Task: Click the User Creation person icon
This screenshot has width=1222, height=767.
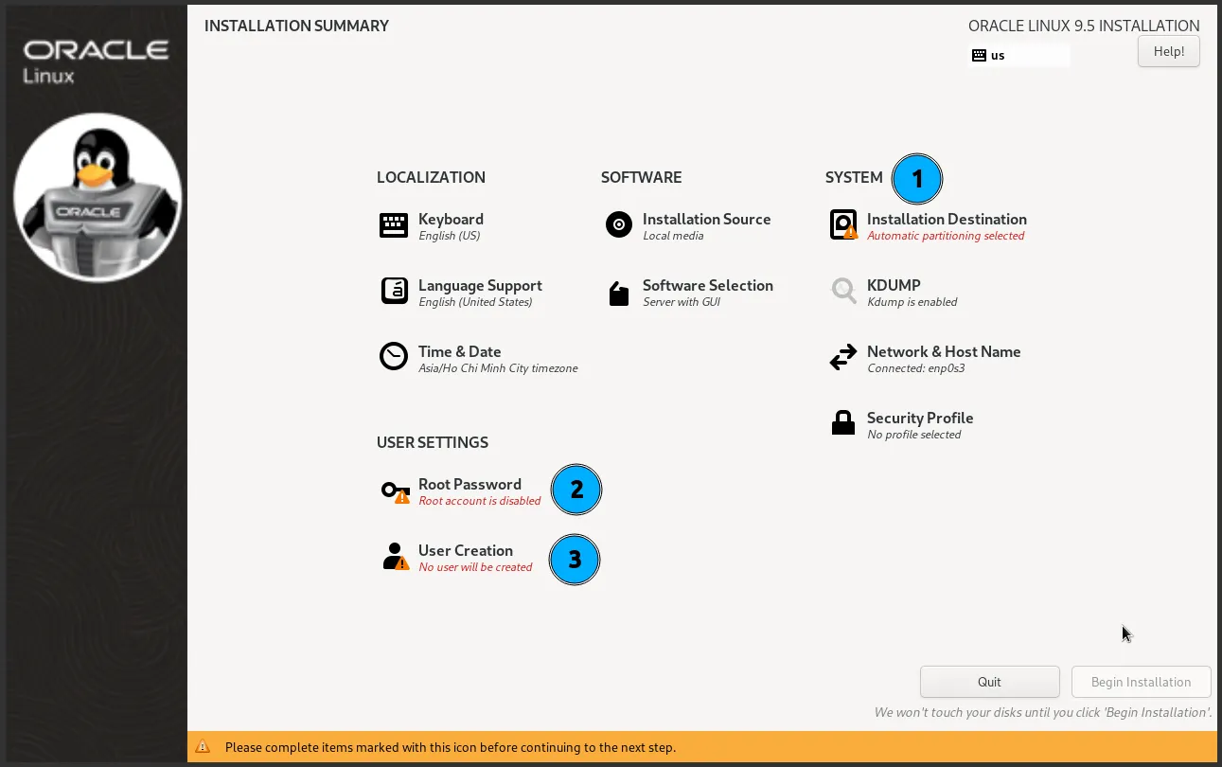Action: point(394,556)
